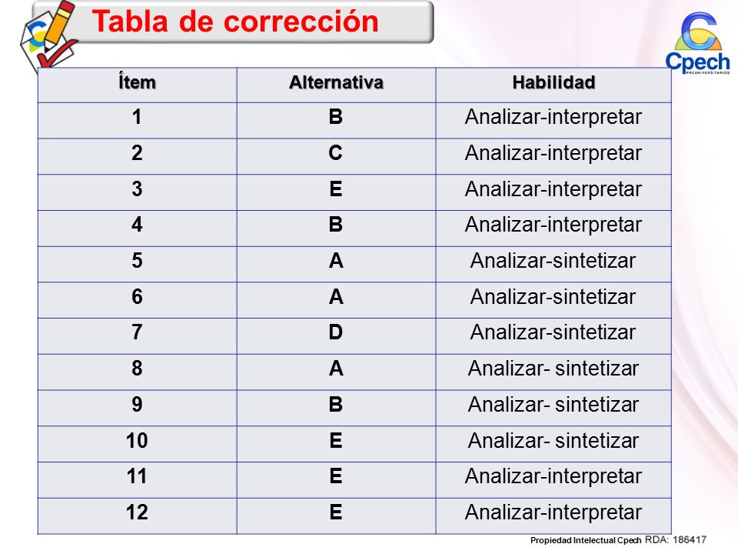The image size is (738, 554).
Task: Select item number 6 cell
Action: [137, 297]
